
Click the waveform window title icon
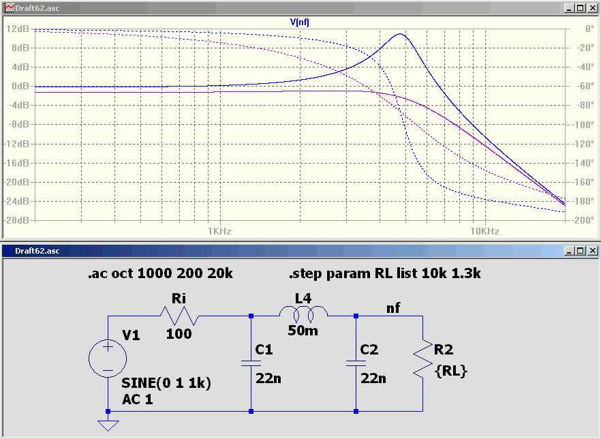tap(8, 7)
